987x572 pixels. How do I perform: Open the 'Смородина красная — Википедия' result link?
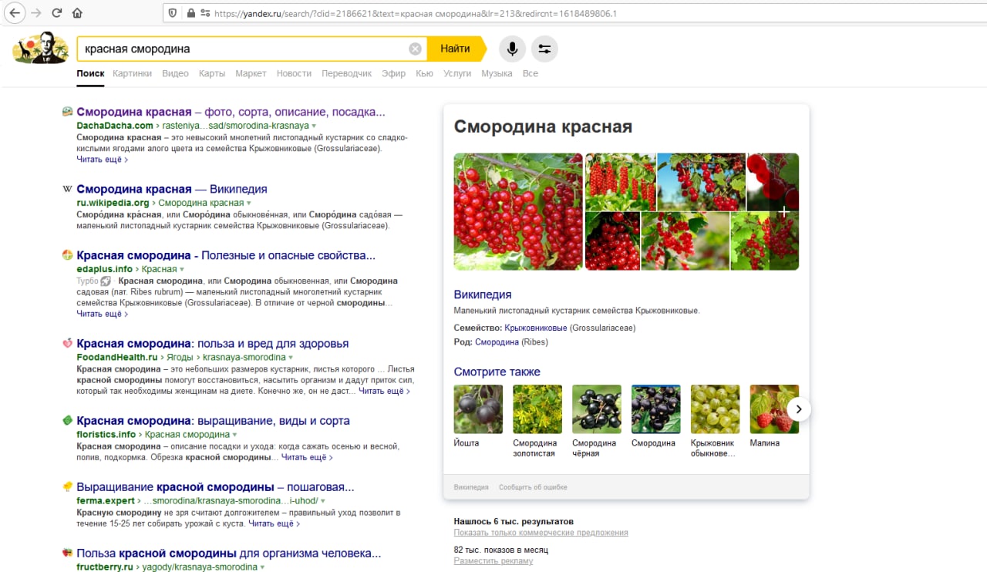[172, 189]
